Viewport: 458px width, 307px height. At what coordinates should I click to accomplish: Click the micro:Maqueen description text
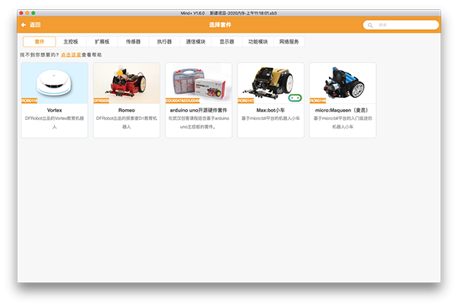(x=343, y=123)
